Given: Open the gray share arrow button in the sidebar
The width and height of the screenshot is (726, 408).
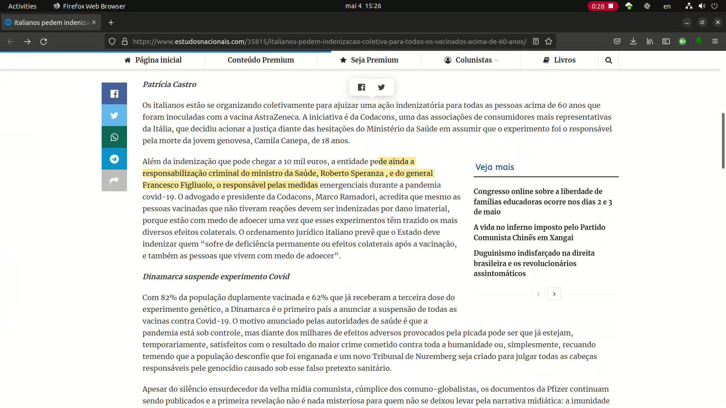Looking at the screenshot, I should (x=114, y=180).
